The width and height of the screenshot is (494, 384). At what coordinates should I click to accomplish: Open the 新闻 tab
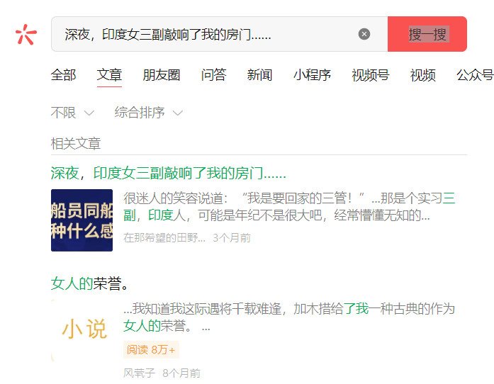pyautogui.click(x=259, y=75)
